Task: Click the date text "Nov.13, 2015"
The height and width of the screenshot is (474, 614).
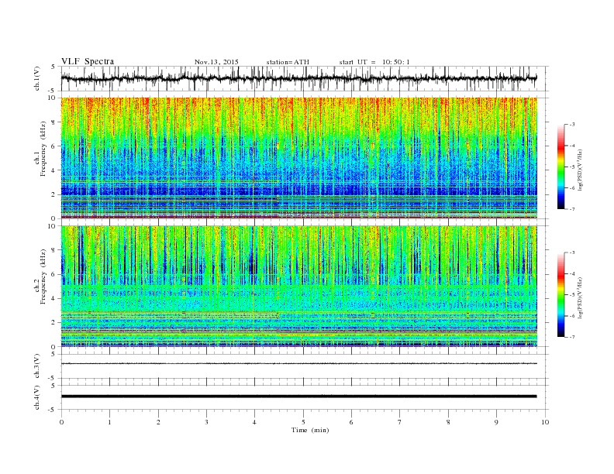Action: point(216,62)
